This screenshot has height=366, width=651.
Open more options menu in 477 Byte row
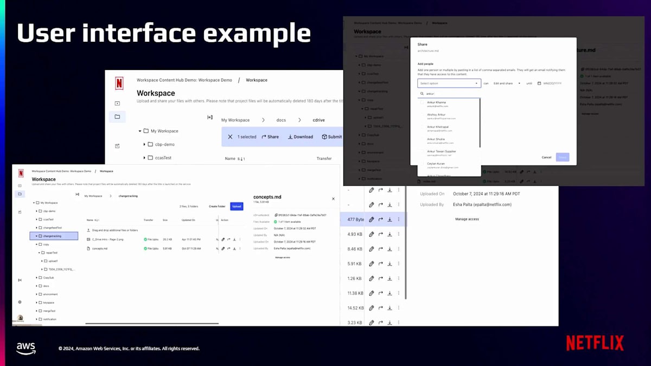(x=399, y=220)
